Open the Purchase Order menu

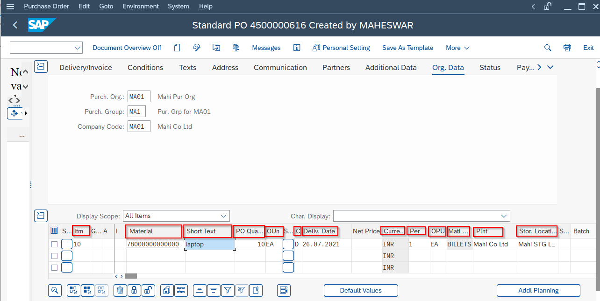46,7
